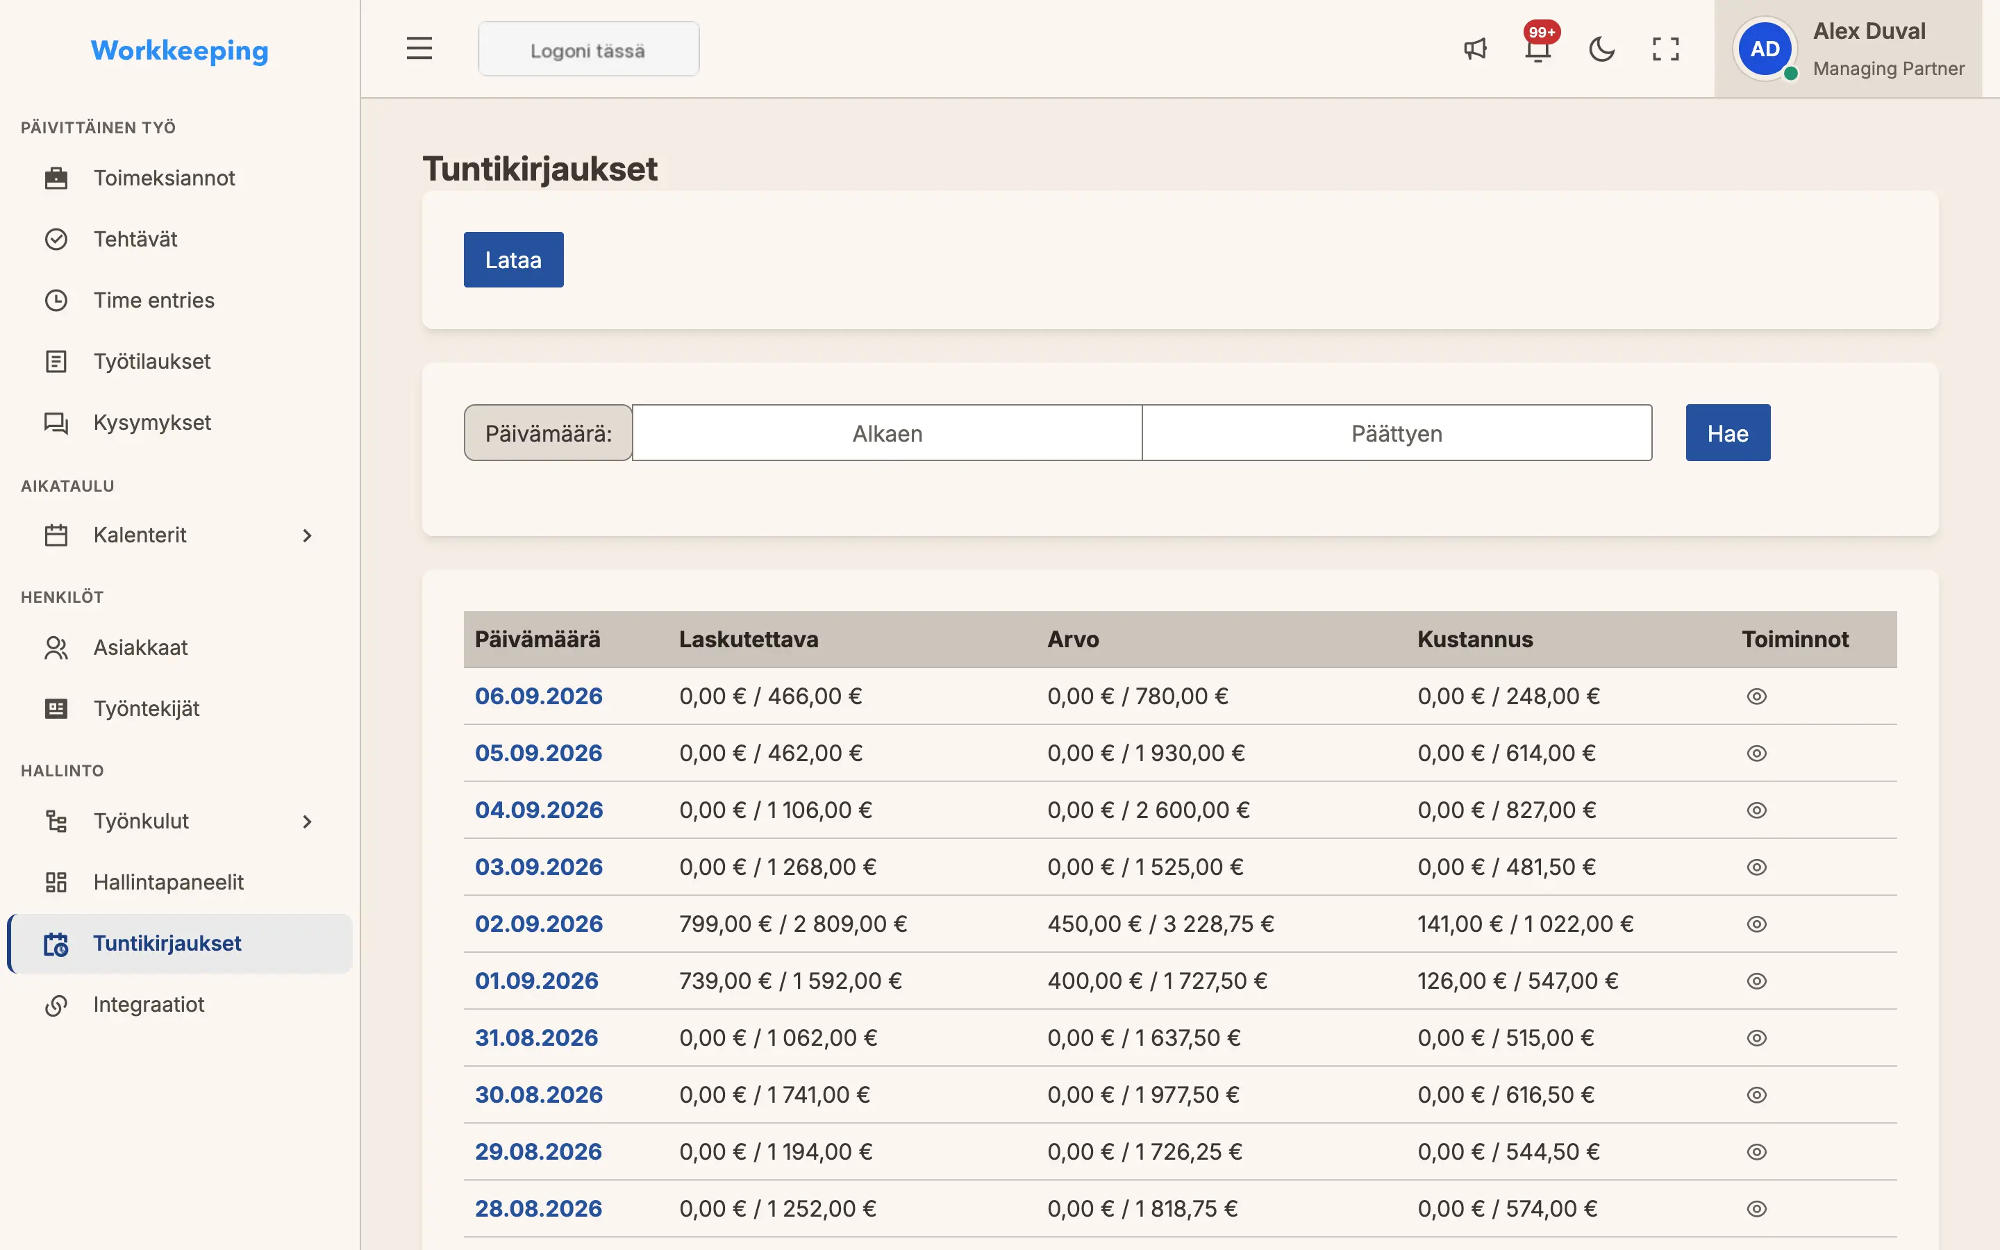
Task: Open announcements megaphone icon
Action: [1475, 49]
